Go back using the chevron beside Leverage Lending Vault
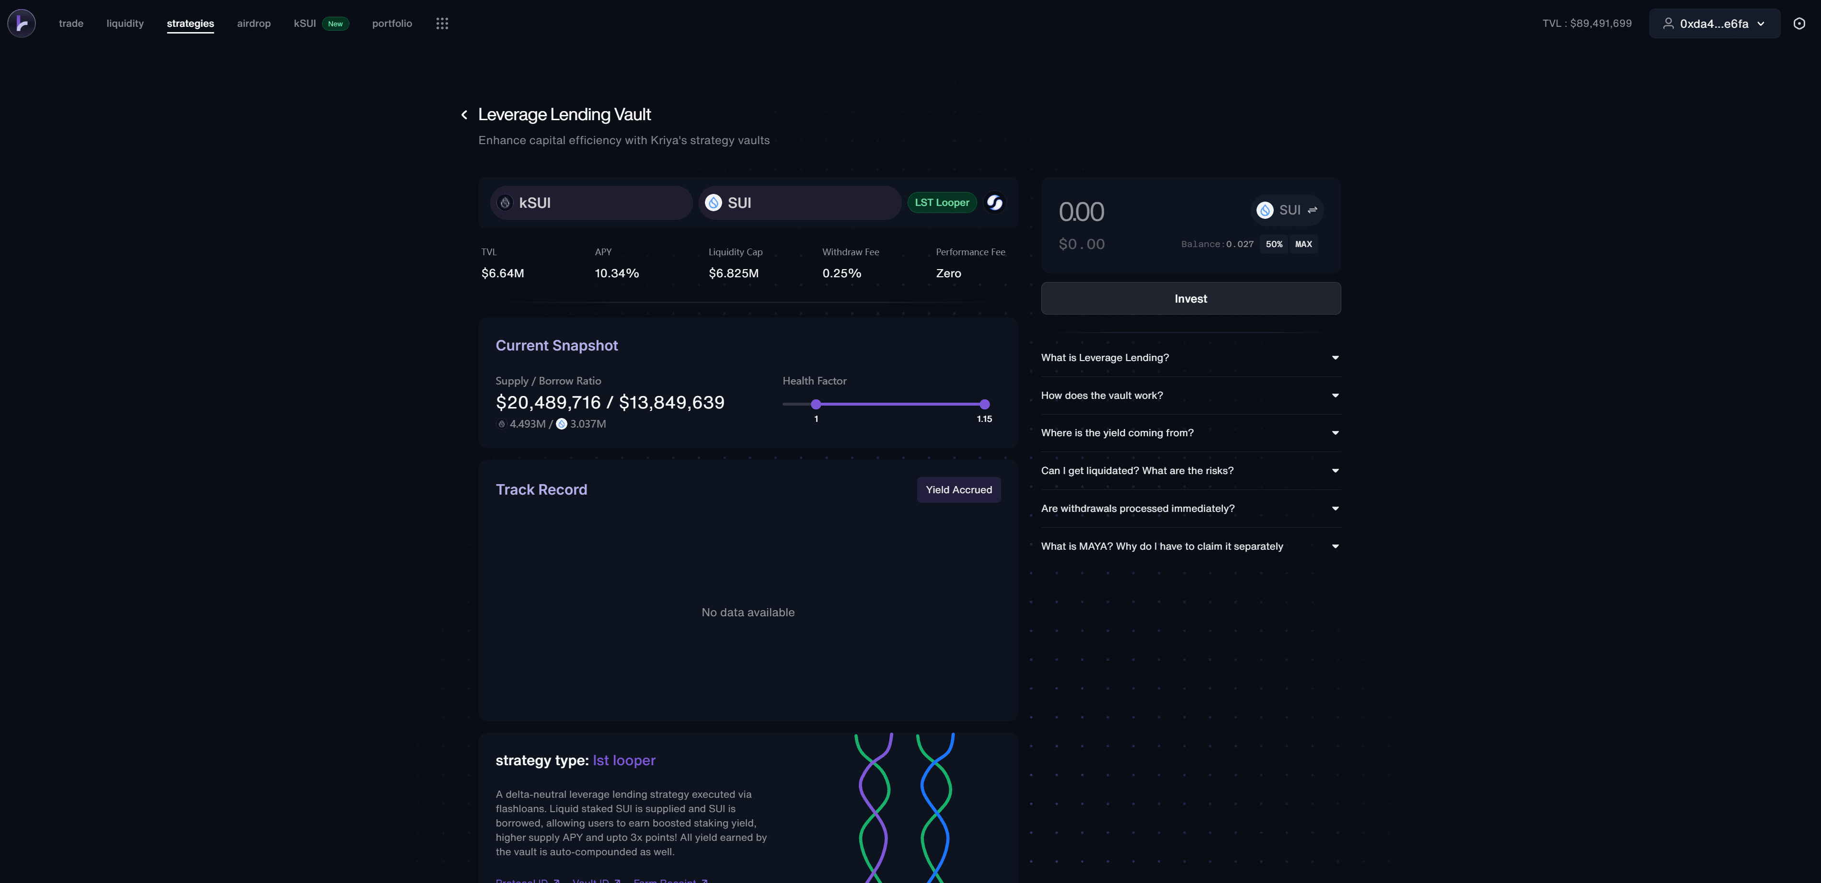This screenshot has height=883, width=1821. point(464,114)
